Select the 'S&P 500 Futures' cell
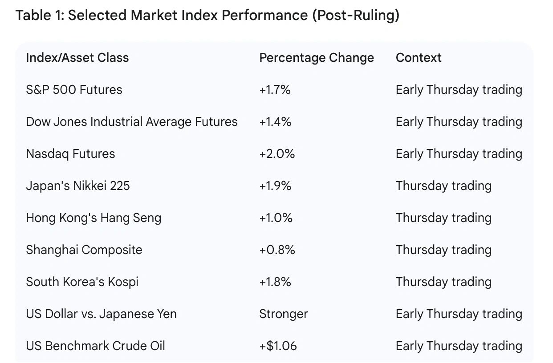The height and width of the screenshot is (363, 553). 74,90
